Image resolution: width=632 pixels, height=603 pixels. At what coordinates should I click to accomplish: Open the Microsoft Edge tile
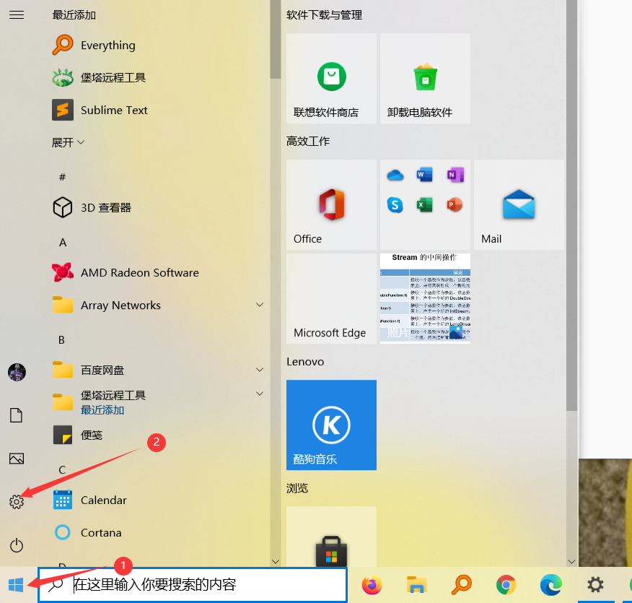pyautogui.click(x=331, y=298)
